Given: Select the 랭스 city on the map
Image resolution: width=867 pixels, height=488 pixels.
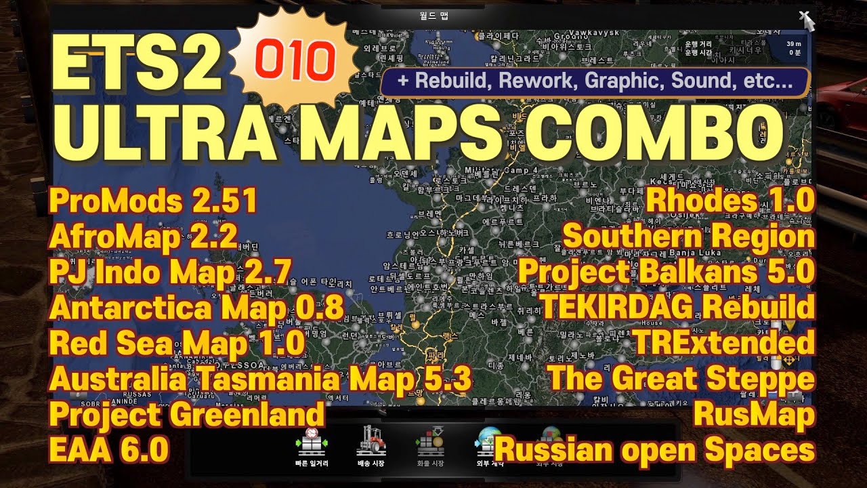Looking at the screenshot, I should tap(450, 335).
